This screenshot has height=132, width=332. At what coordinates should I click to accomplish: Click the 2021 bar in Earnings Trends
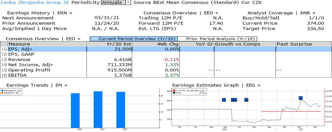[x=98, y=110]
